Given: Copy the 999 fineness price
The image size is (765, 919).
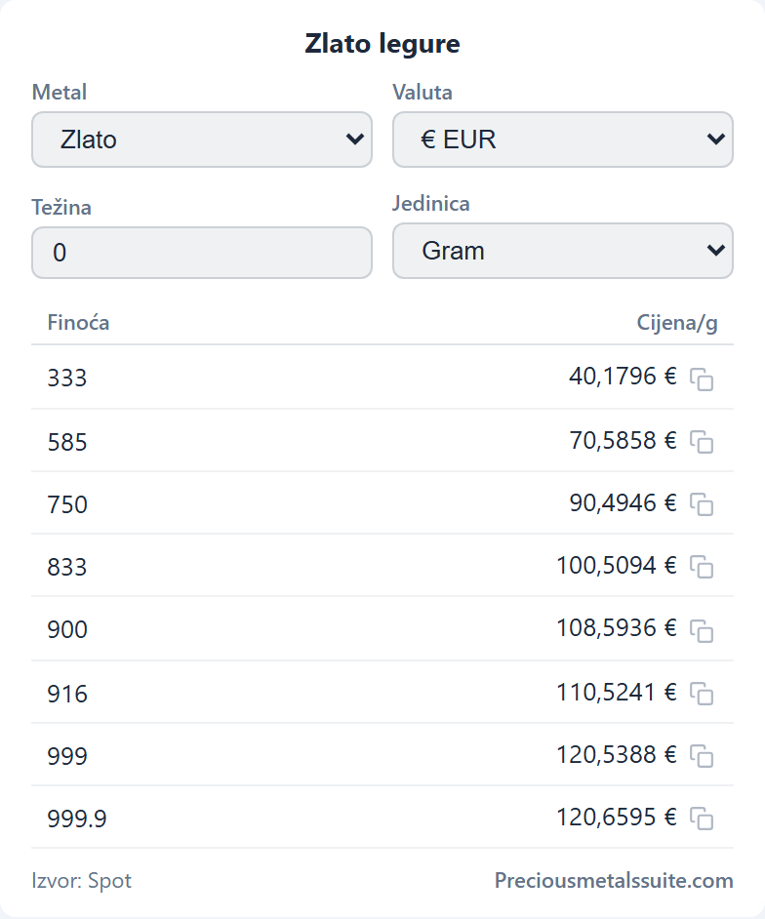Looking at the screenshot, I should tap(702, 755).
